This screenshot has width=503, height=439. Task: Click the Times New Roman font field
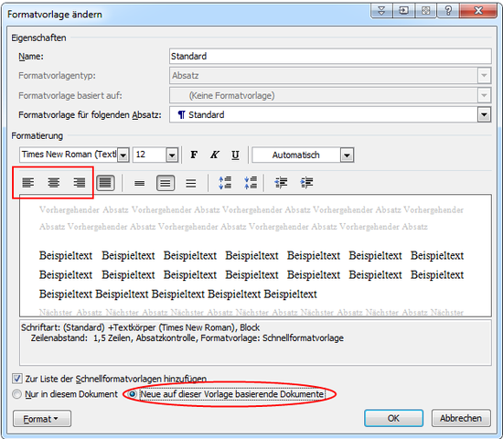click(69, 155)
